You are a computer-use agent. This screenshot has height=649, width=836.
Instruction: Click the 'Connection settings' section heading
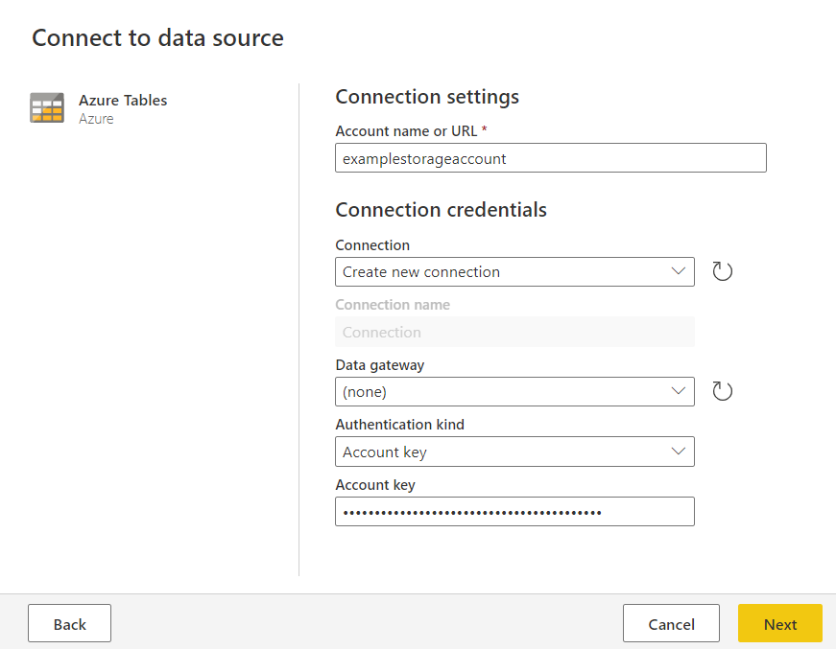coord(427,97)
